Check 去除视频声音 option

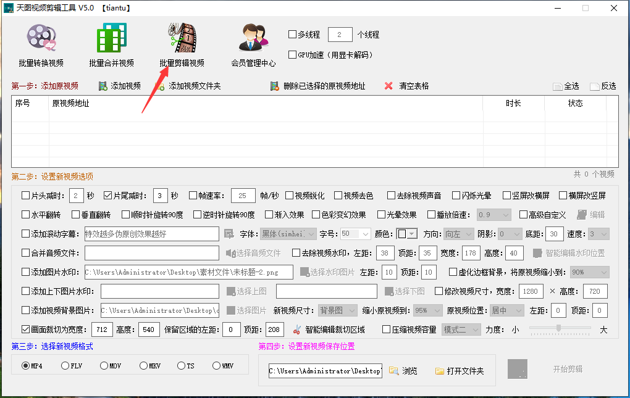(391, 196)
